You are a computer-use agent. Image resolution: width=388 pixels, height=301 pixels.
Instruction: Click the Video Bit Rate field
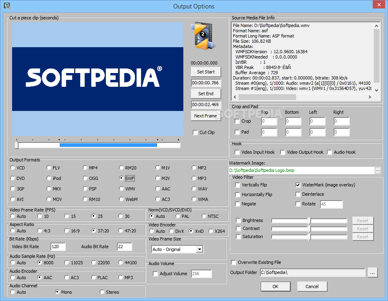[x=58, y=247]
